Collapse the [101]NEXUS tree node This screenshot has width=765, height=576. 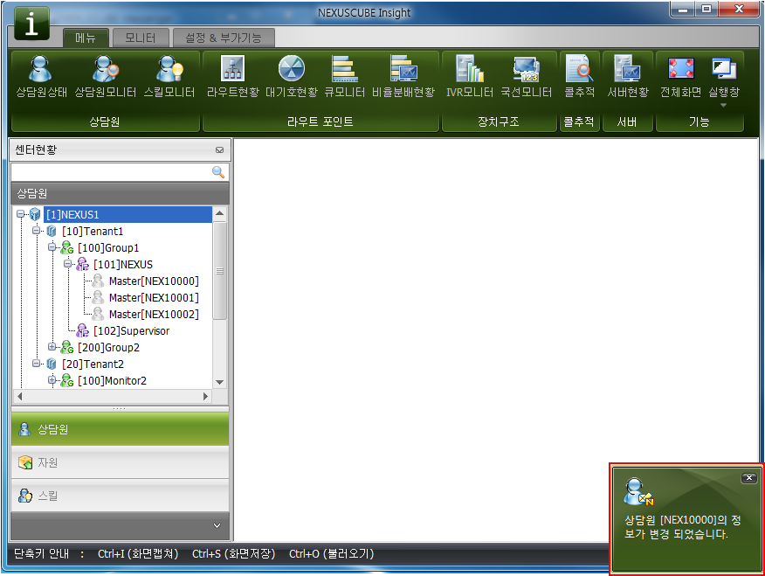tap(67, 264)
